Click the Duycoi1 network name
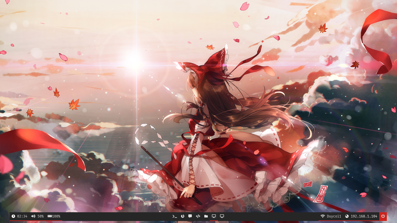 point(334,216)
